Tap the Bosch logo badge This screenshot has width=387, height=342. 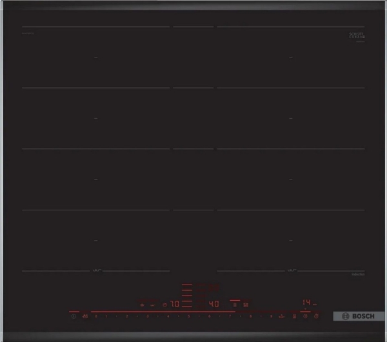(359, 316)
